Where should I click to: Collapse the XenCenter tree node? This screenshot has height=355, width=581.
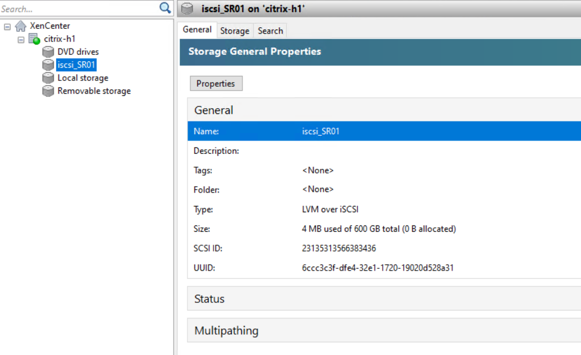(8, 27)
